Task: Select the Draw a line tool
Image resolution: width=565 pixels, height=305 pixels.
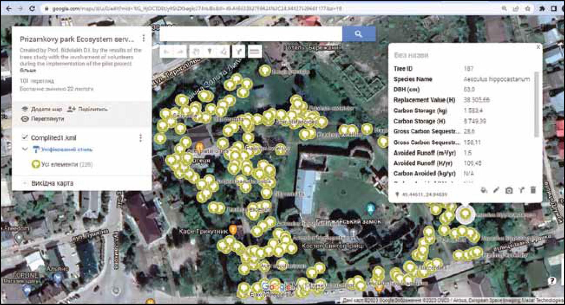Action: (224, 52)
